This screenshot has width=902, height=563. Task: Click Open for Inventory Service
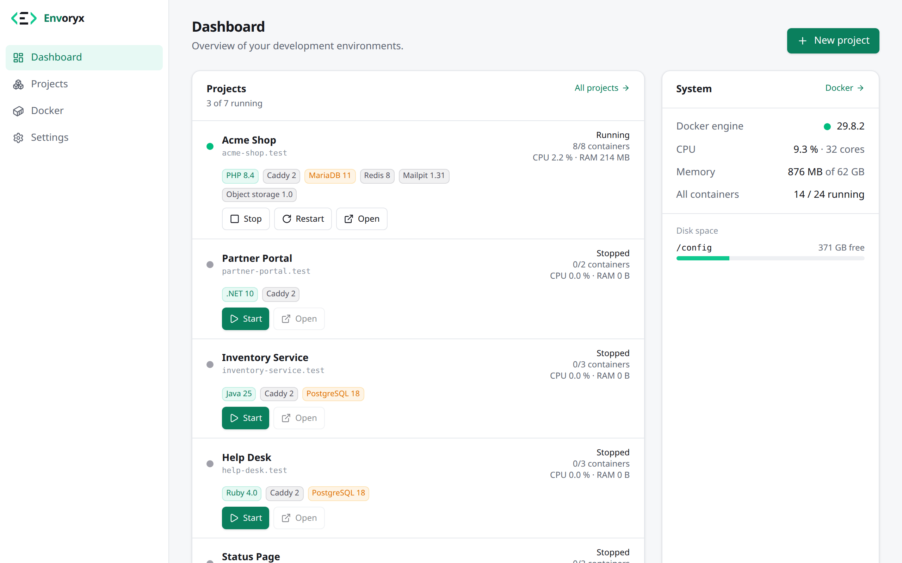[x=299, y=418]
